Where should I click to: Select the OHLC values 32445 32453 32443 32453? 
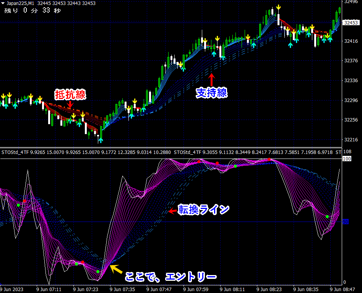click(66, 3)
